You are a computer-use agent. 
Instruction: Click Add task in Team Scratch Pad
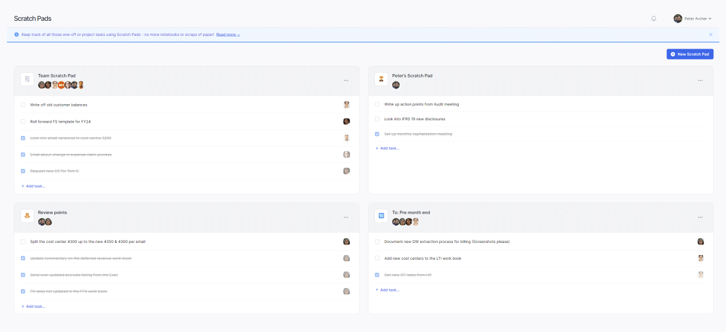(x=34, y=186)
